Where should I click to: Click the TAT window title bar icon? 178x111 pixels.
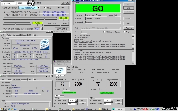54,61
